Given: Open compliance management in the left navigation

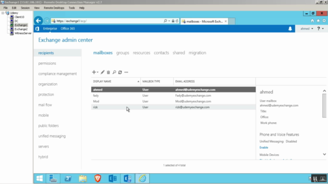Looking at the screenshot, I should pyautogui.click(x=57, y=74).
